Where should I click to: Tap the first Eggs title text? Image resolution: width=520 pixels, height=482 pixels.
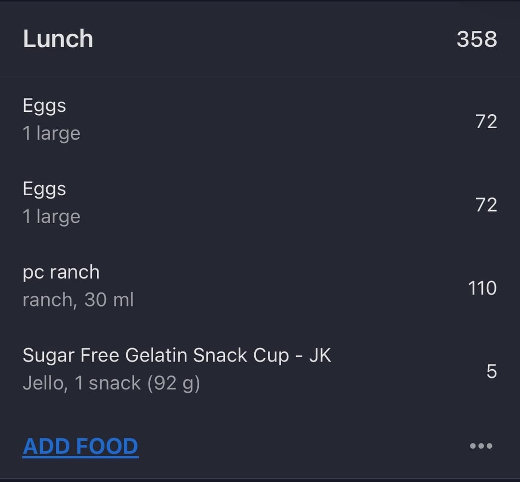click(44, 107)
